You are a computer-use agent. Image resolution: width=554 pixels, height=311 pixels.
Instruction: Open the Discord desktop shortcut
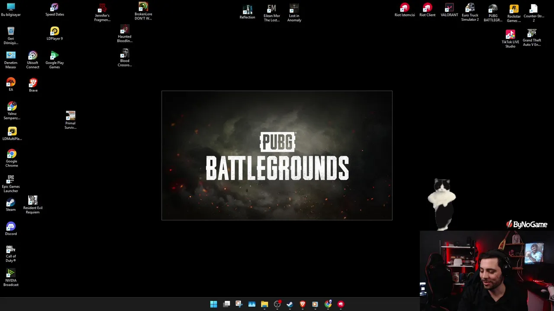(11, 229)
